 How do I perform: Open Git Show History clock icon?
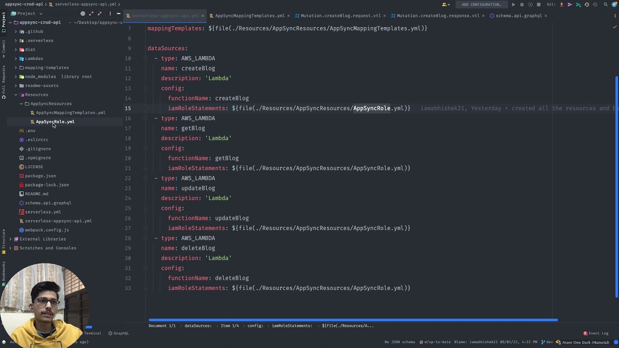(587, 4)
